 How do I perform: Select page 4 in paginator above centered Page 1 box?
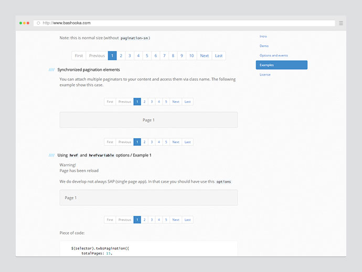click(x=159, y=102)
